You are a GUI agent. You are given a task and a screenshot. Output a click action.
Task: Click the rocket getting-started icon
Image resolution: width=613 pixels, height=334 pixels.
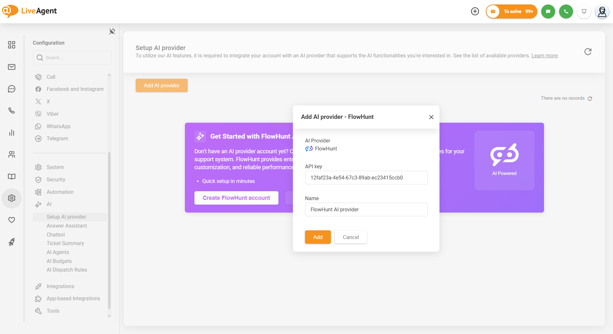tap(11, 242)
